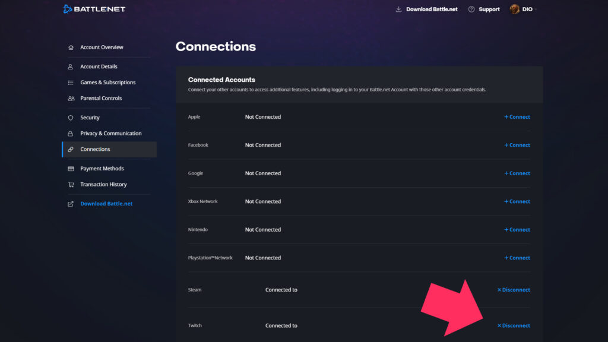Disconnect the Steam account
Viewport: 608px width, 342px height.
click(514, 290)
